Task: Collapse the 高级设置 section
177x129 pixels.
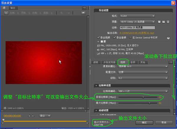Action: pyautogui.click(x=96, y=110)
